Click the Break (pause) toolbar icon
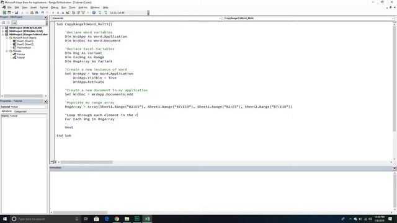This screenshot has width=397, height=223. 58,12
